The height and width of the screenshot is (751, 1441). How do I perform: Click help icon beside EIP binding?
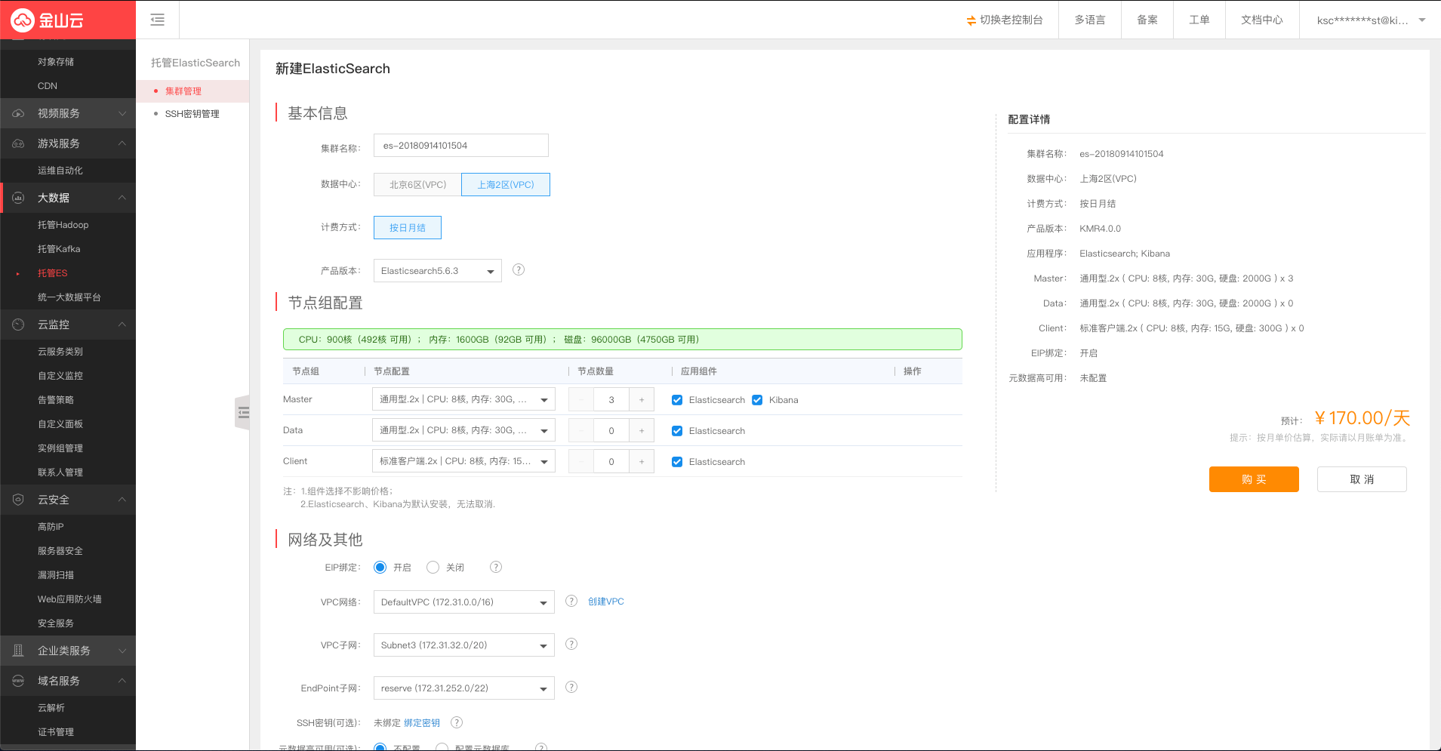[x=496, y=567]
